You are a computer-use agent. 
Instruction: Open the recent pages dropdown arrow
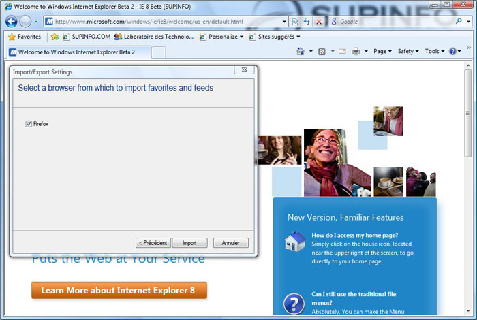36,22
